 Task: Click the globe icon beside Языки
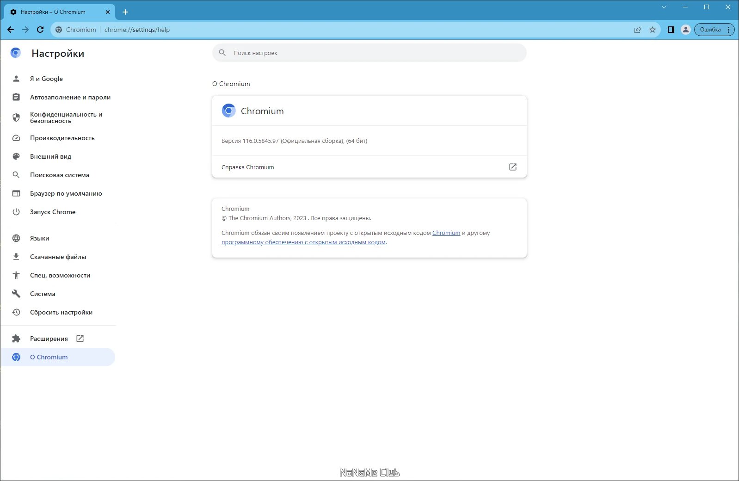pyautogui.click(x=16, y=238)
